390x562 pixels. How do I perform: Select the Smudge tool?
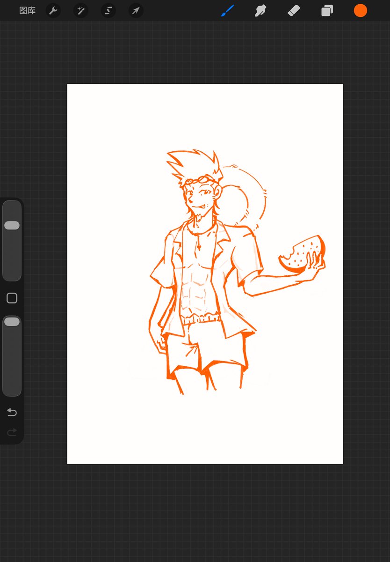click(260, 10)
